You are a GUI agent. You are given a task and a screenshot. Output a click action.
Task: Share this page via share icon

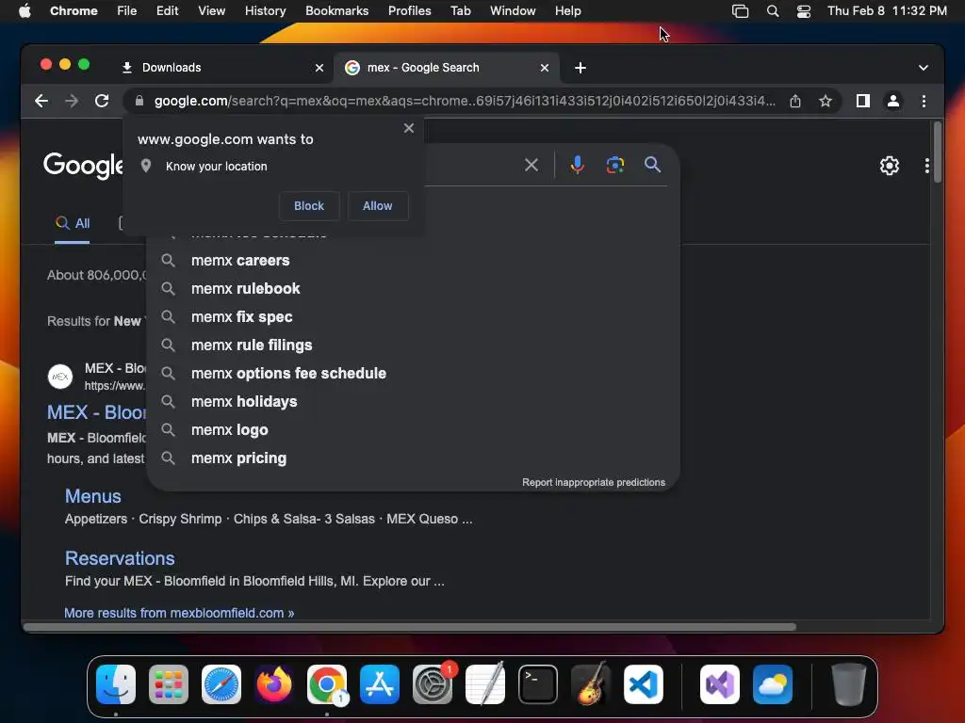pos(795,101)
